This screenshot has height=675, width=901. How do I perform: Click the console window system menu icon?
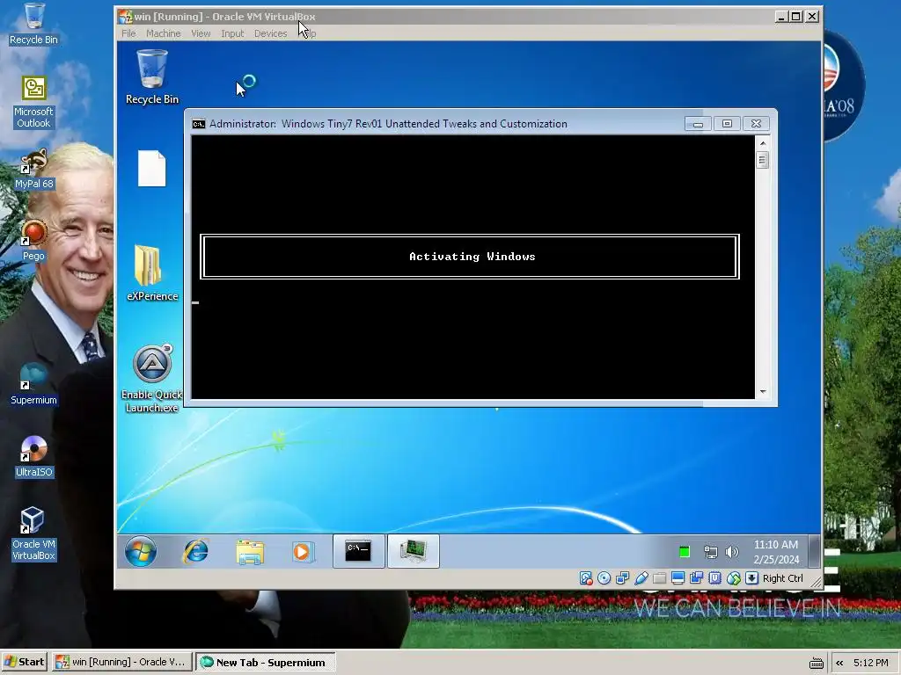(x=198, y=124)
